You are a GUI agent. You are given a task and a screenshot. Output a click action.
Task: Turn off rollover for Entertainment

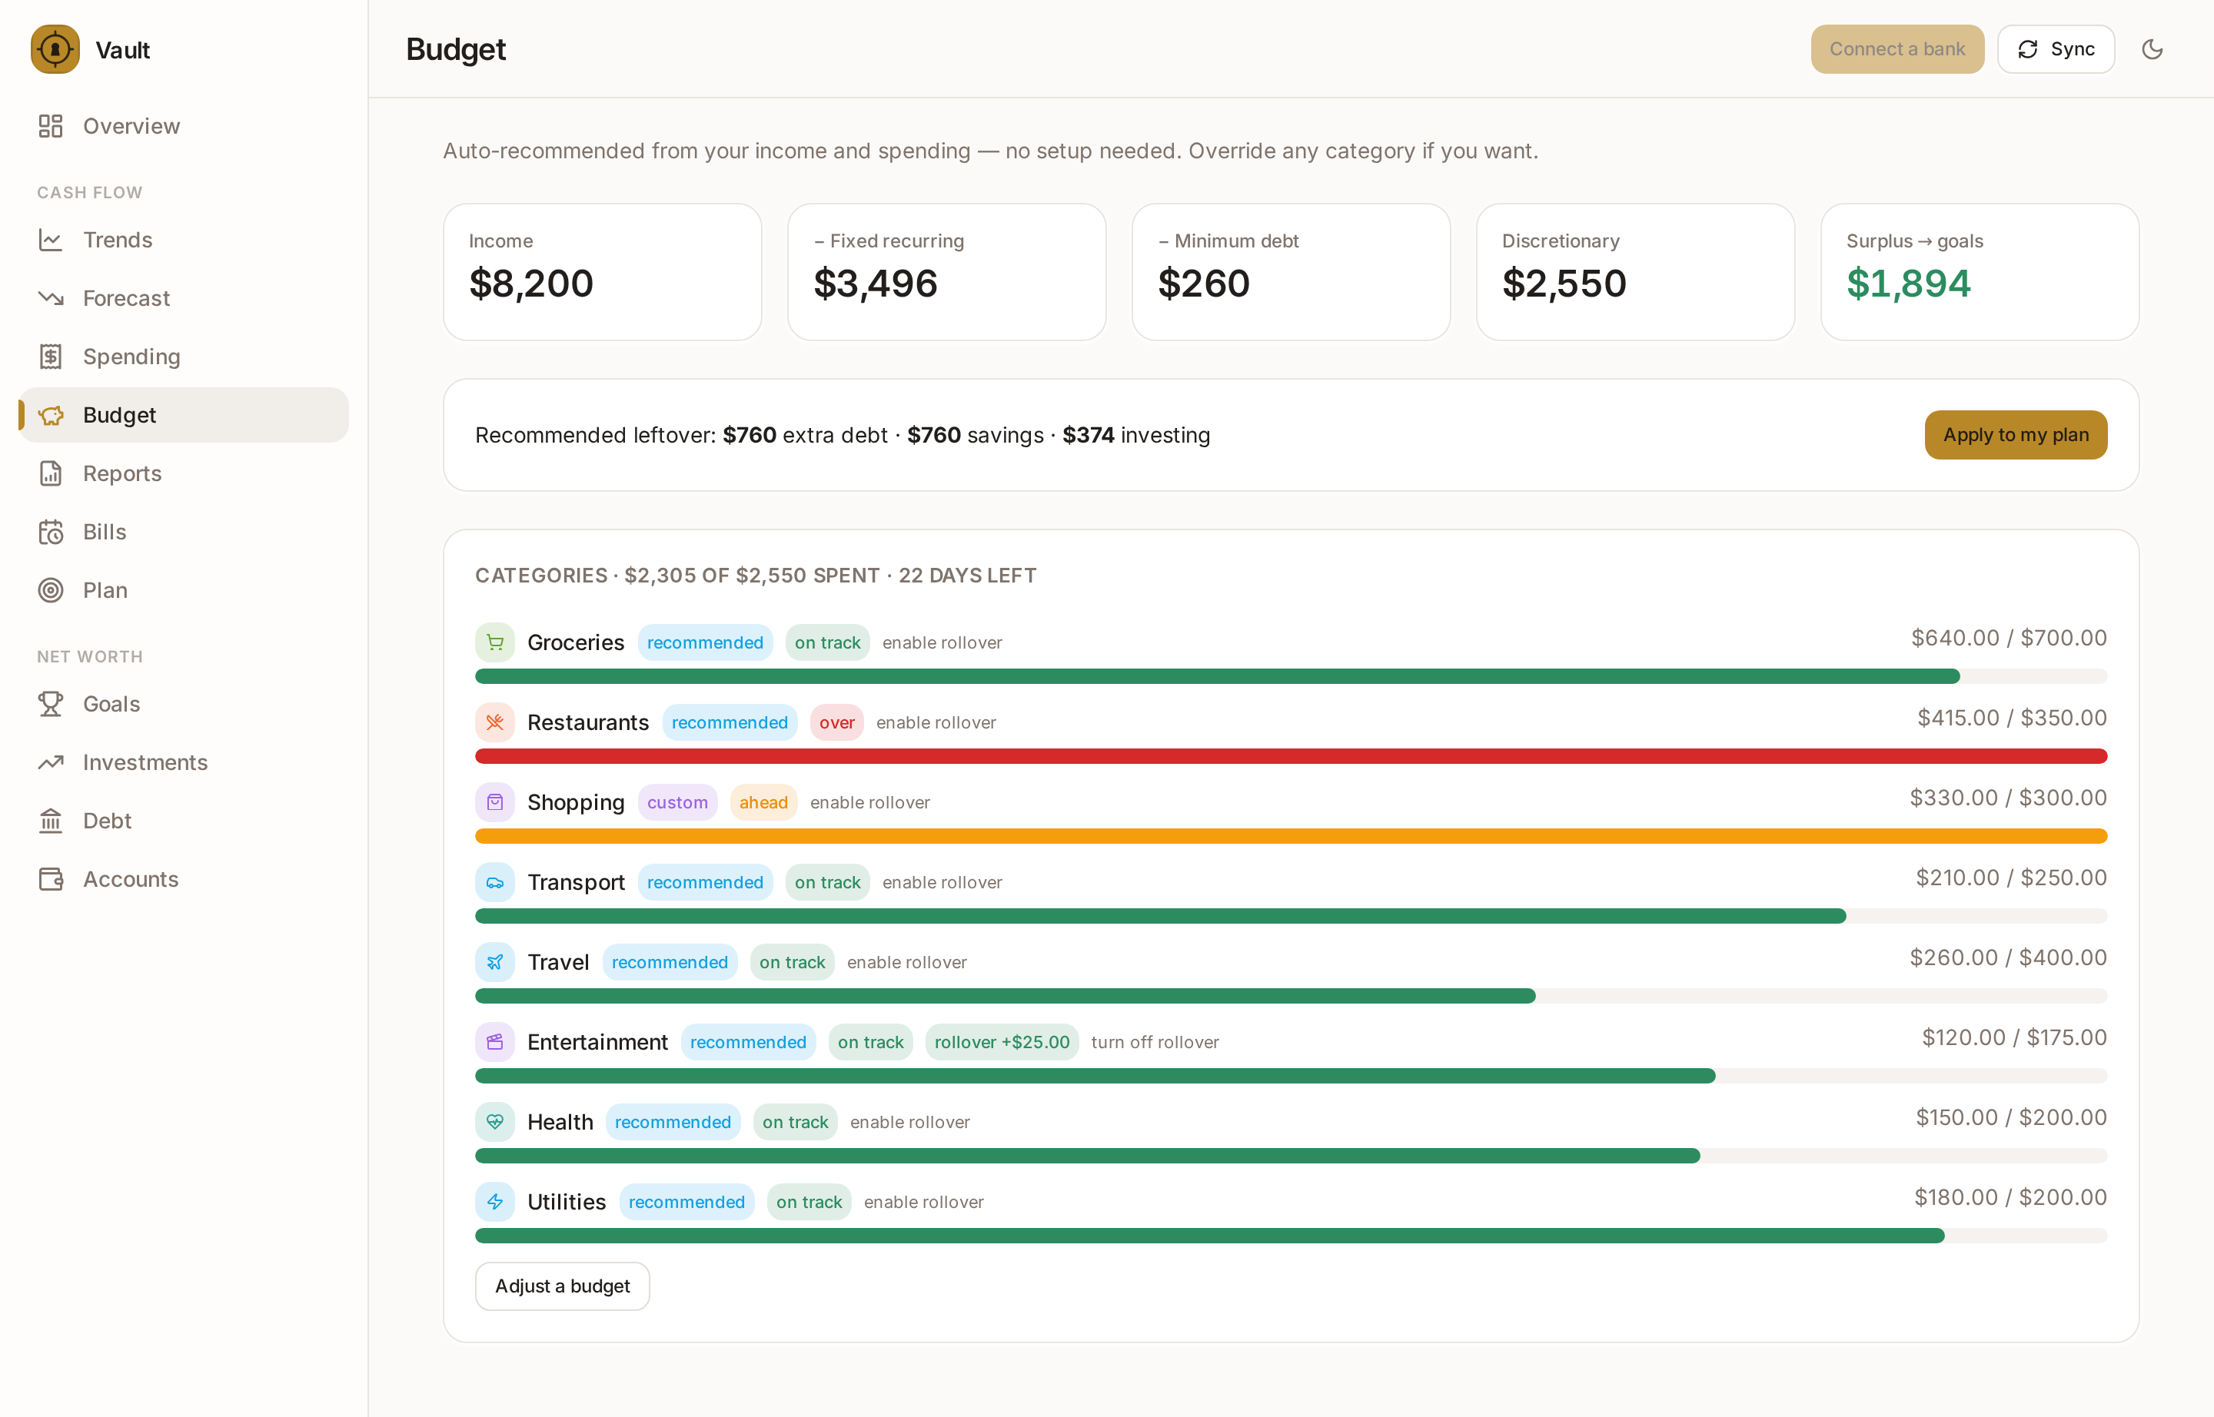pyautogui.click(x=1155, y=1043)
